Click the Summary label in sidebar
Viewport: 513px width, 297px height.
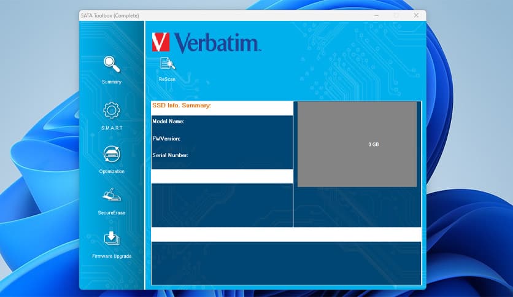click(x=112, y=82)
